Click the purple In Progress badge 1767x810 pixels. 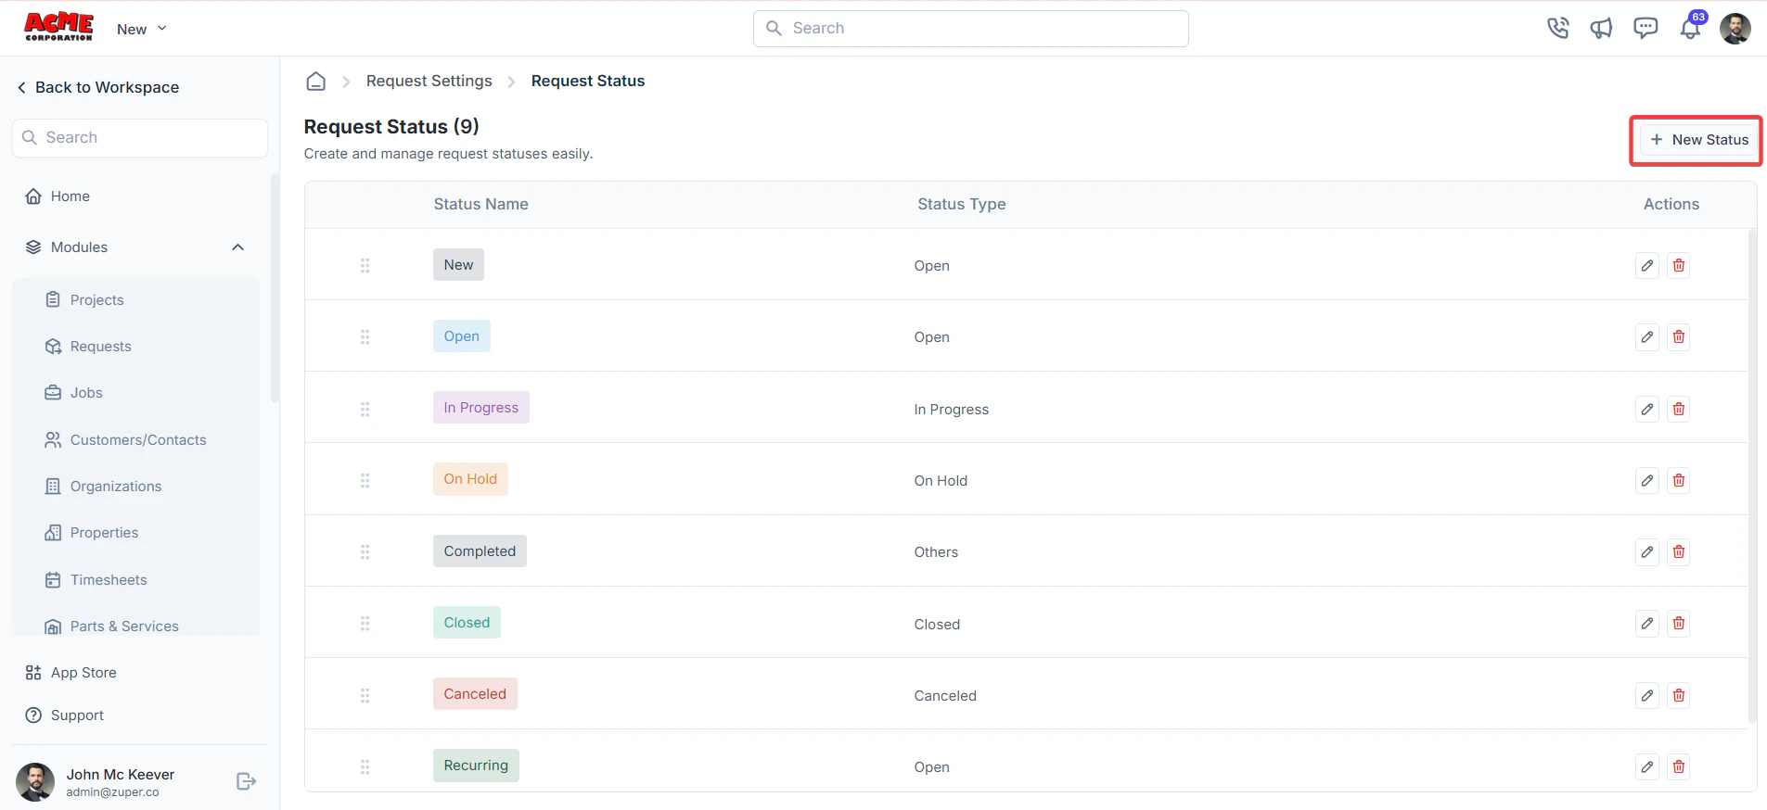481,408
